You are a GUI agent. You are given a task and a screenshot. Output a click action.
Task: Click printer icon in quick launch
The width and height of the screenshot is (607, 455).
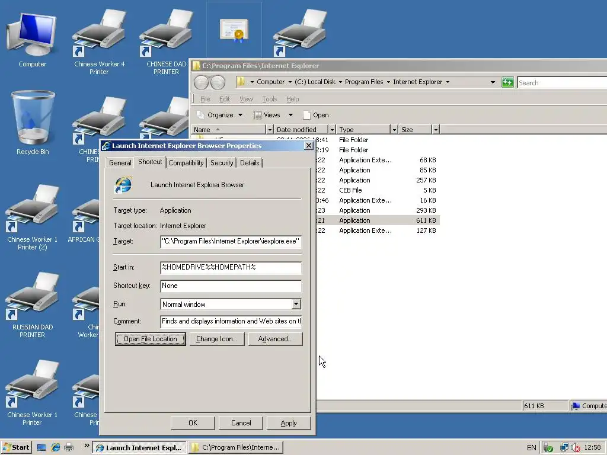click(x=69, y=448)
